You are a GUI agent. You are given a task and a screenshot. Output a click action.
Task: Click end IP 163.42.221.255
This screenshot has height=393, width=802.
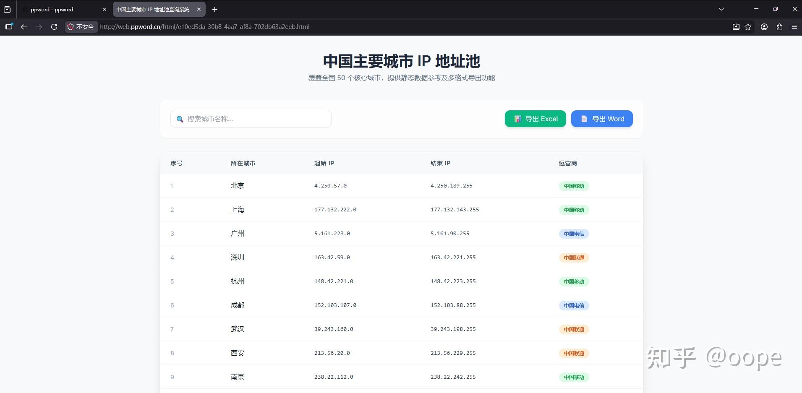[453, 257]
